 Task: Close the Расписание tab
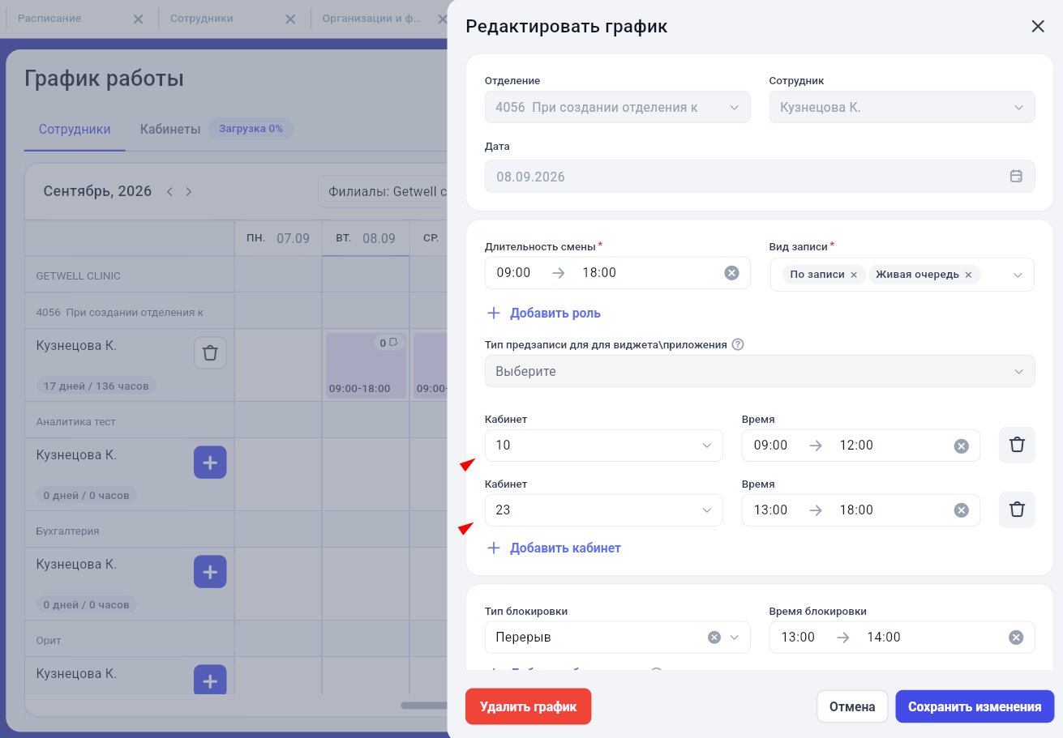(138, 19)
